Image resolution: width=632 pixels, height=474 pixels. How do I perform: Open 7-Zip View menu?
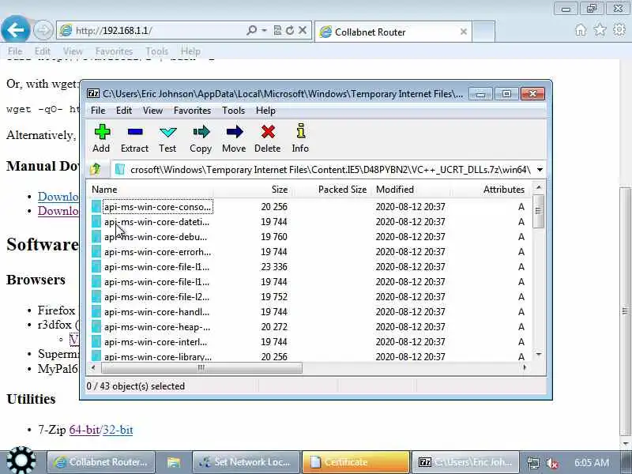(152, 111)
